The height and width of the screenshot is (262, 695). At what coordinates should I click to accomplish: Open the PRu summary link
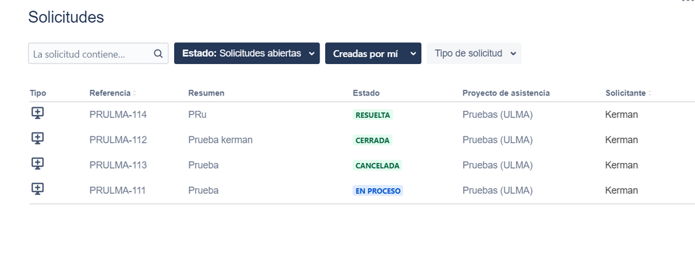(x=197, y=115)
